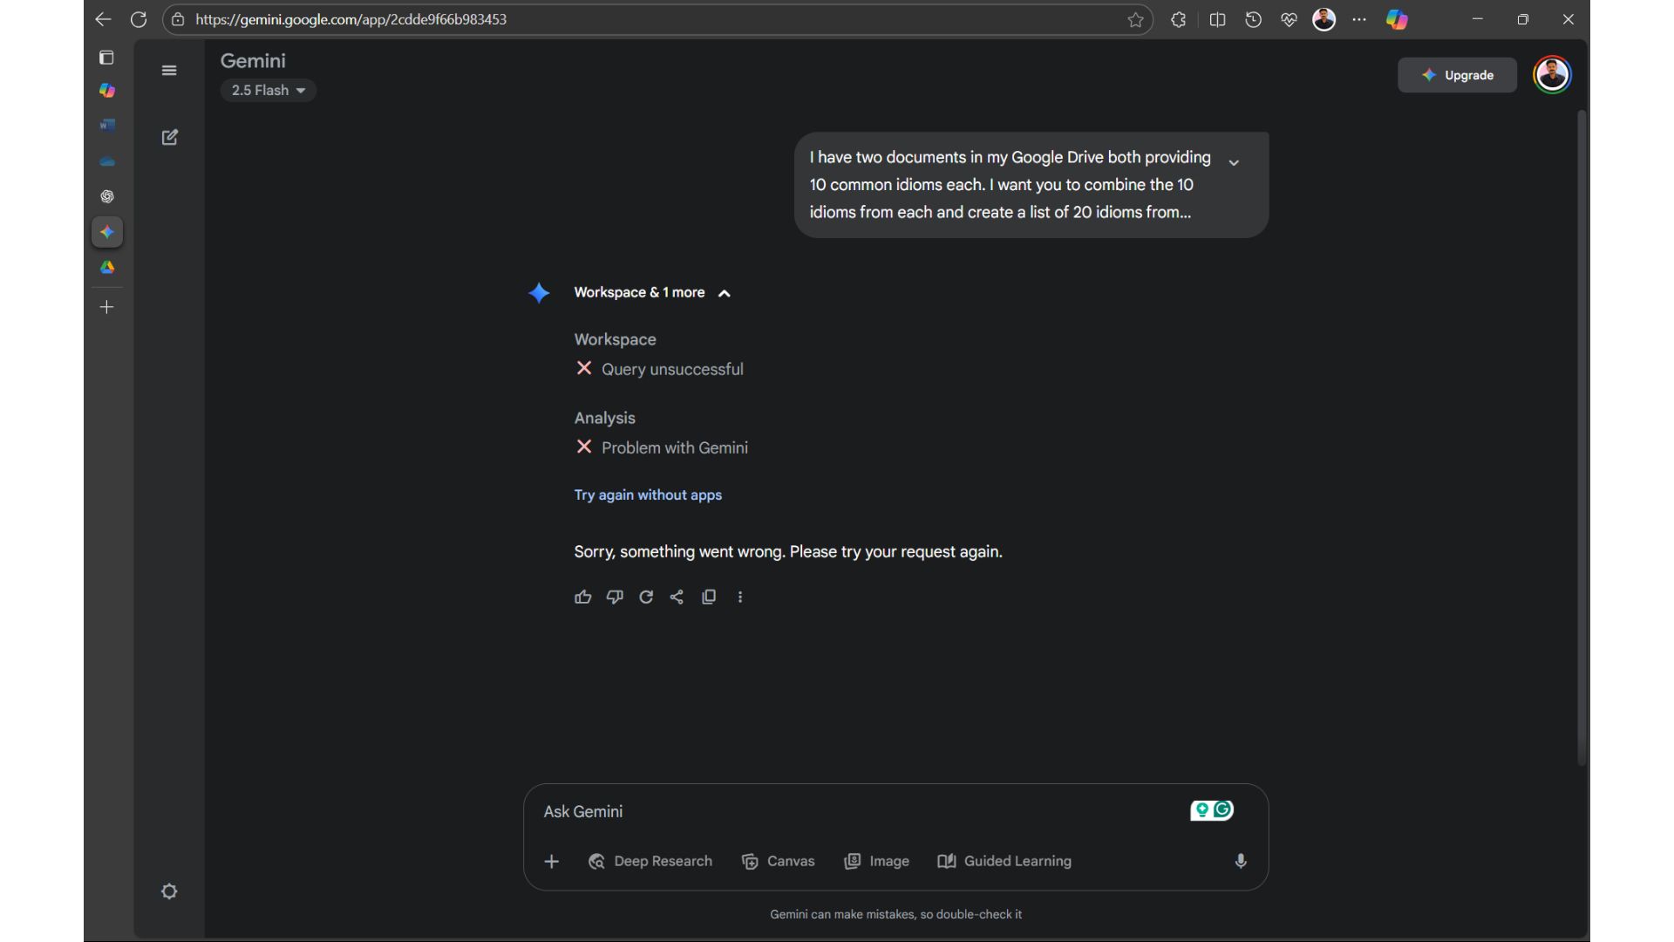Open Google Drive in the Edge sidebar
This screenshot has width=1674, height=942.
[107, 268]
